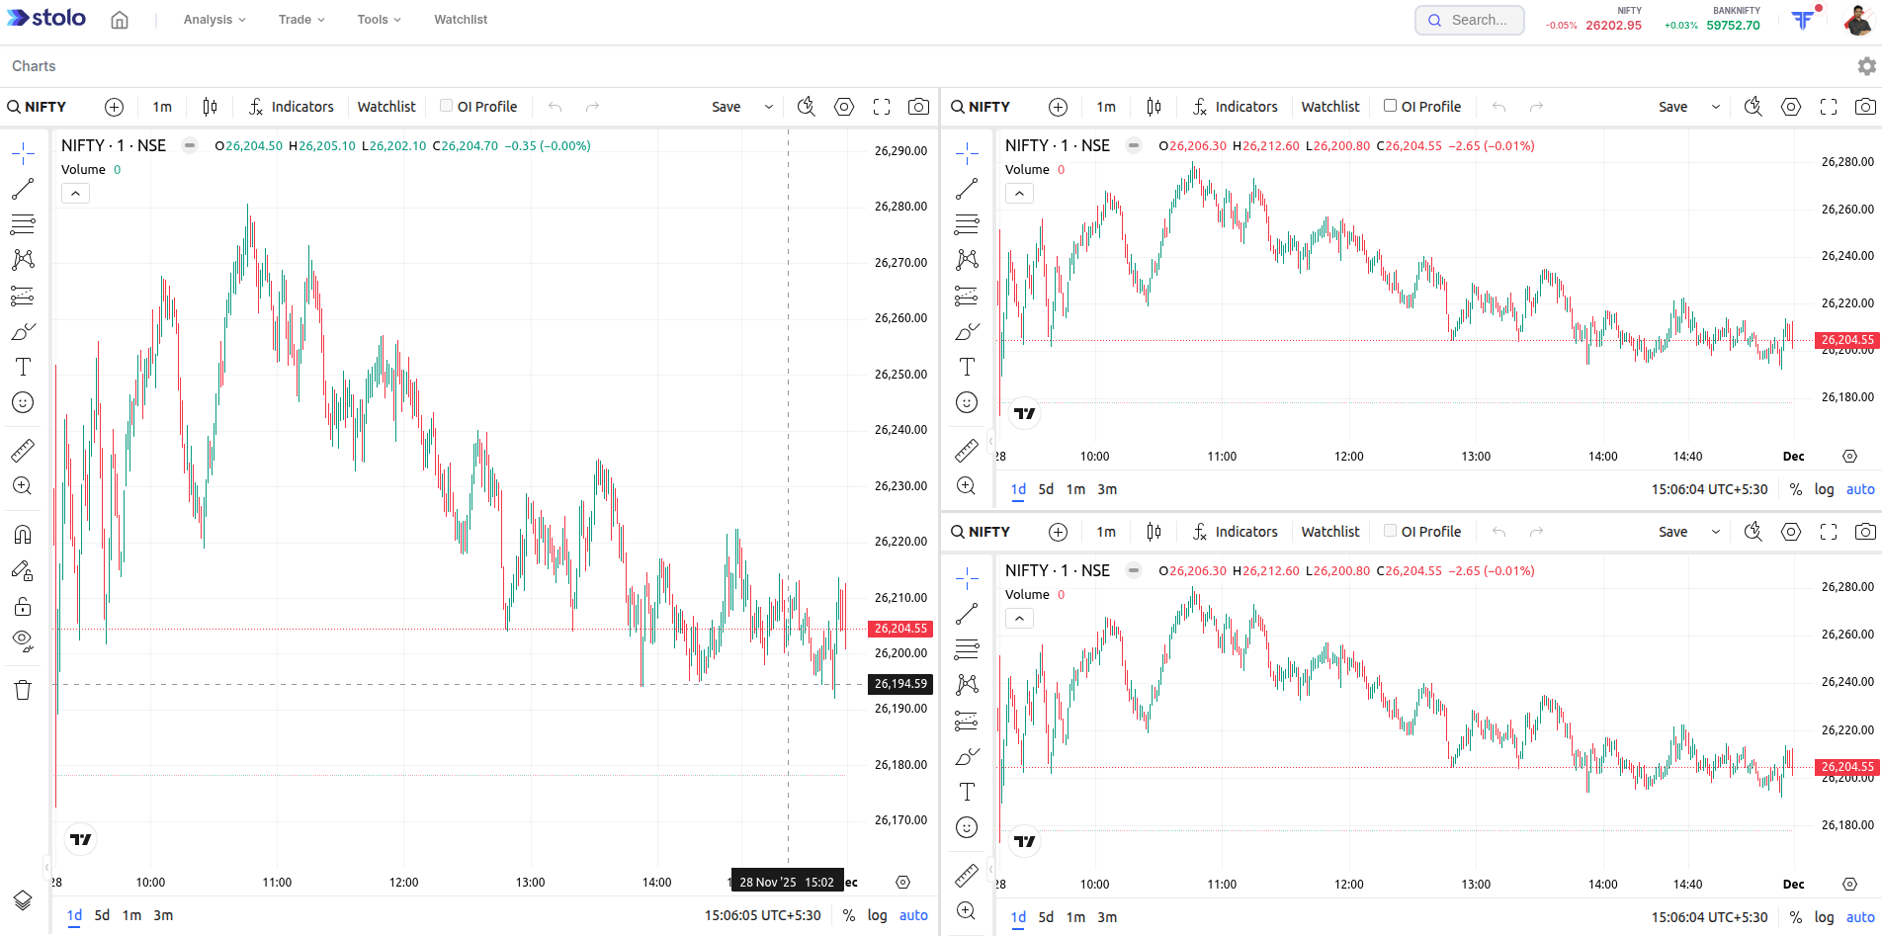This screenshot has height=936, width=1882.
Task: Lock all drawing objects
Action: click(22, 606)
